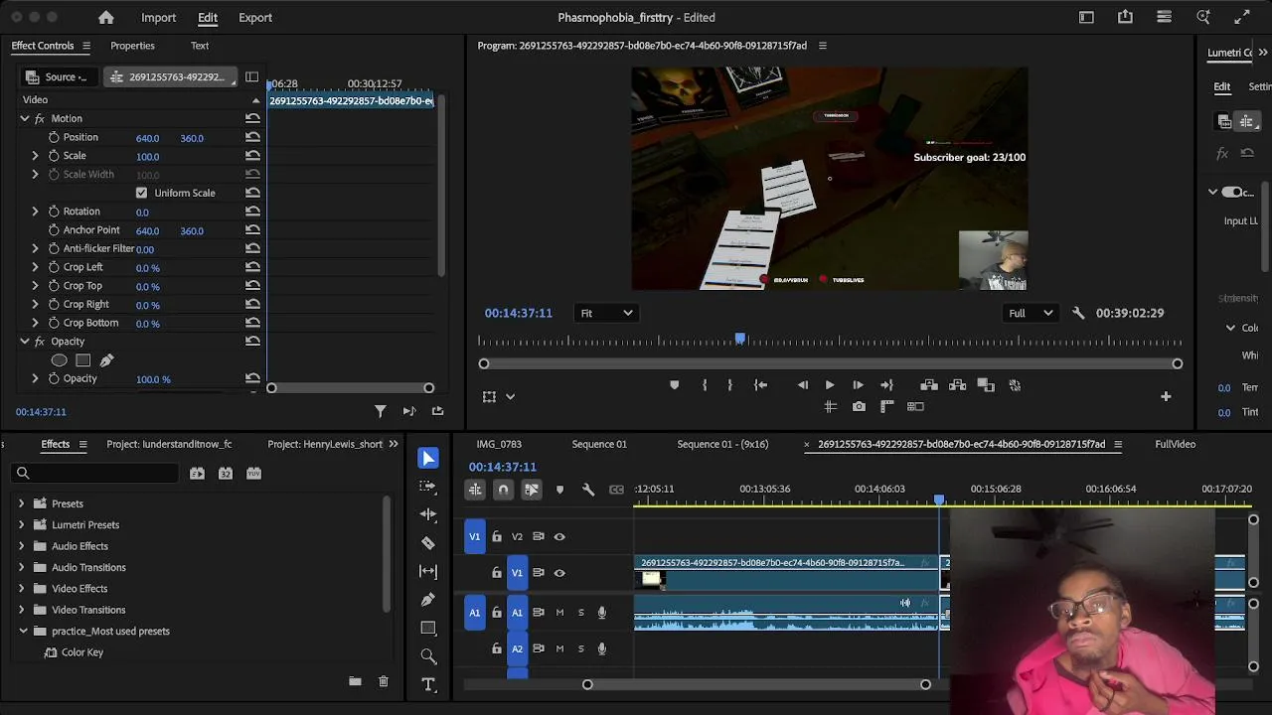Expand the Scale property
1272x715 pixels.
pyautogui.click(x=35, y=156)
